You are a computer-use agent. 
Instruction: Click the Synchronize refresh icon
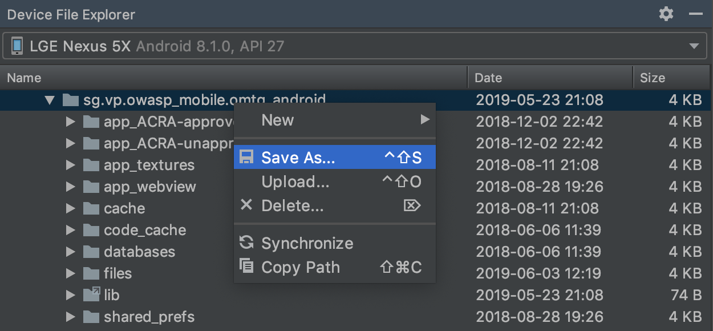[x=246, y=243]
